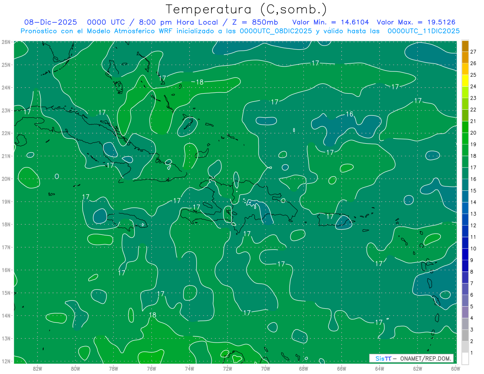Click the "19N" latitude axis label

point(6,201)
